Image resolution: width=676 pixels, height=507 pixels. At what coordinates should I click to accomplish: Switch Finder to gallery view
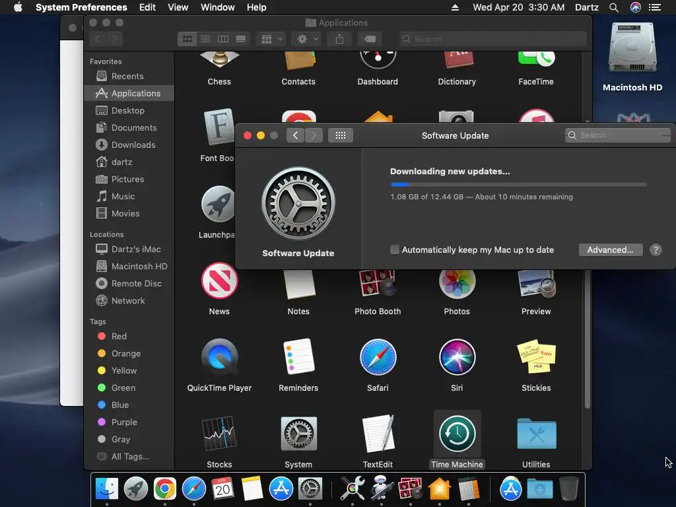pos(241,39)
